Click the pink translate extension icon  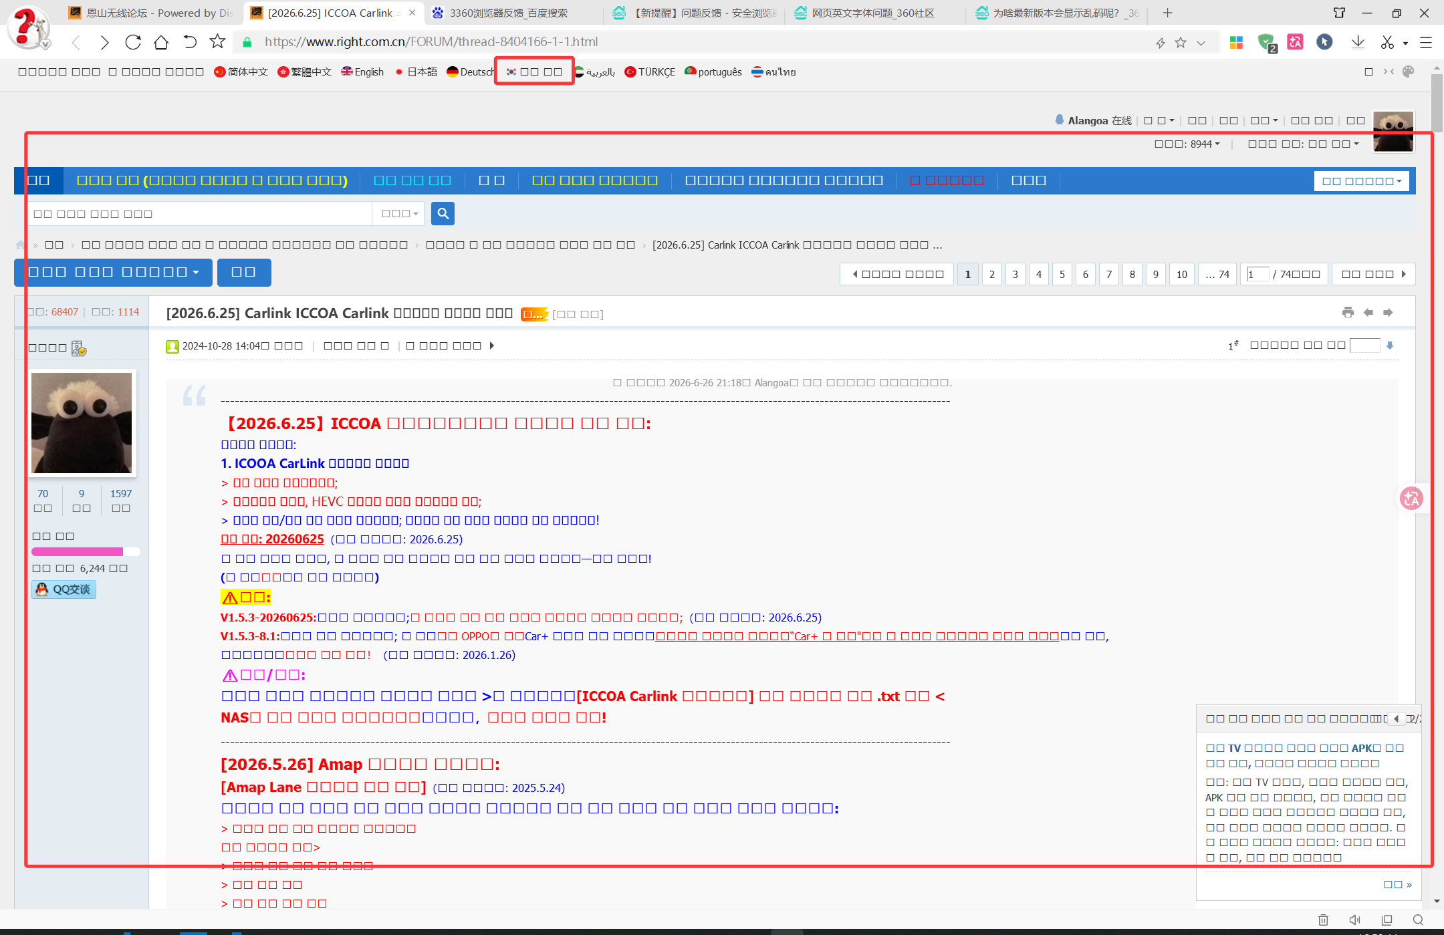pyautogui.click(x=1295, y=42)
